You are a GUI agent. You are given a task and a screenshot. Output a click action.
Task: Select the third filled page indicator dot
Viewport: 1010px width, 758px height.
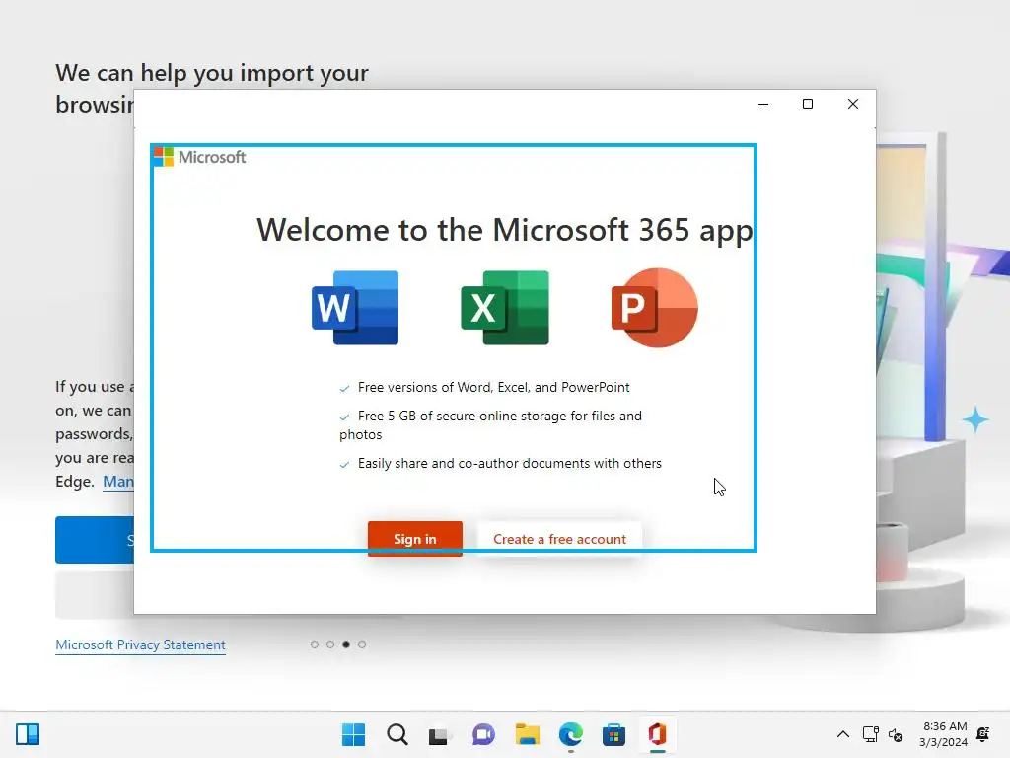coord(346,644)
